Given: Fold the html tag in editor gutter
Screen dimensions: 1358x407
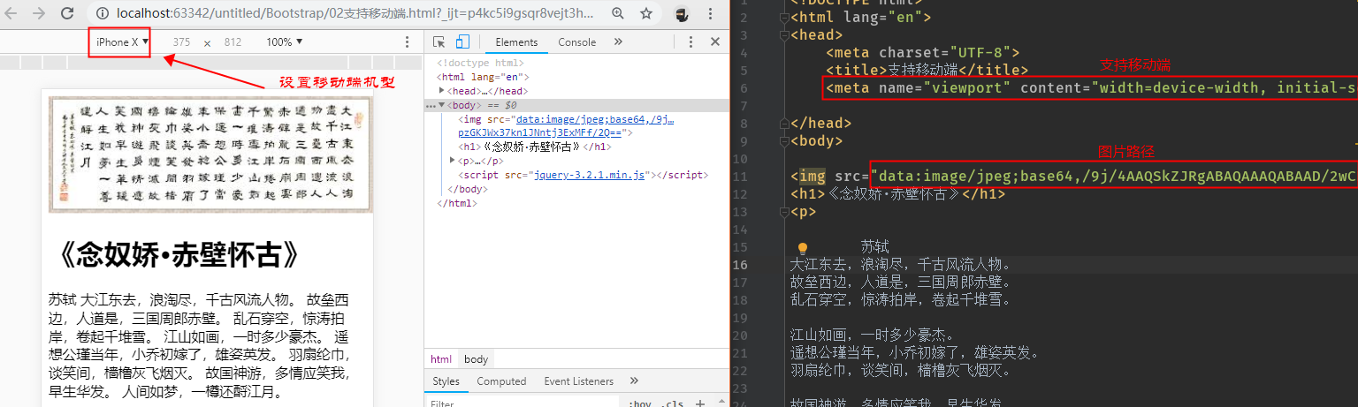Looking at the screenshot, I should 783,18.
